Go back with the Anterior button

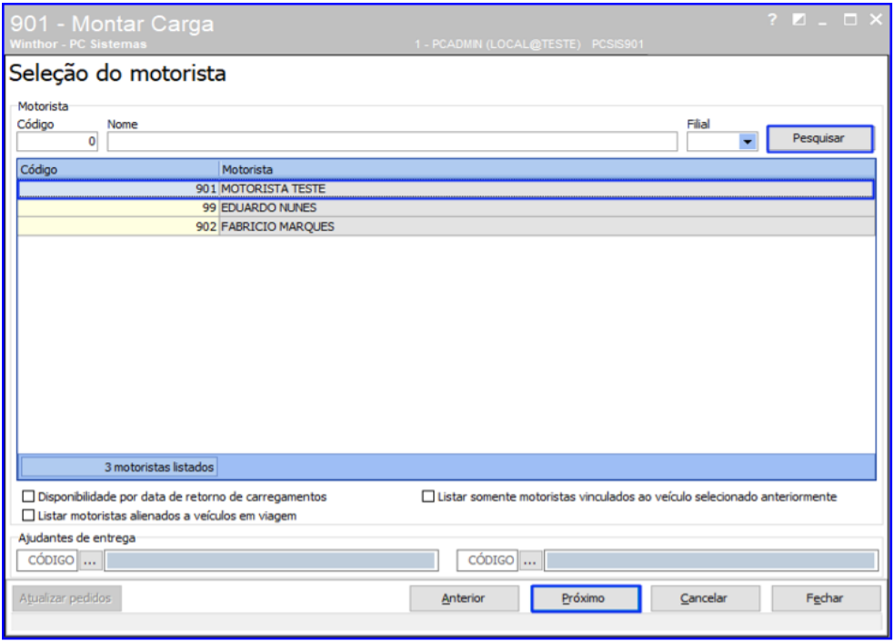point(464,598)
